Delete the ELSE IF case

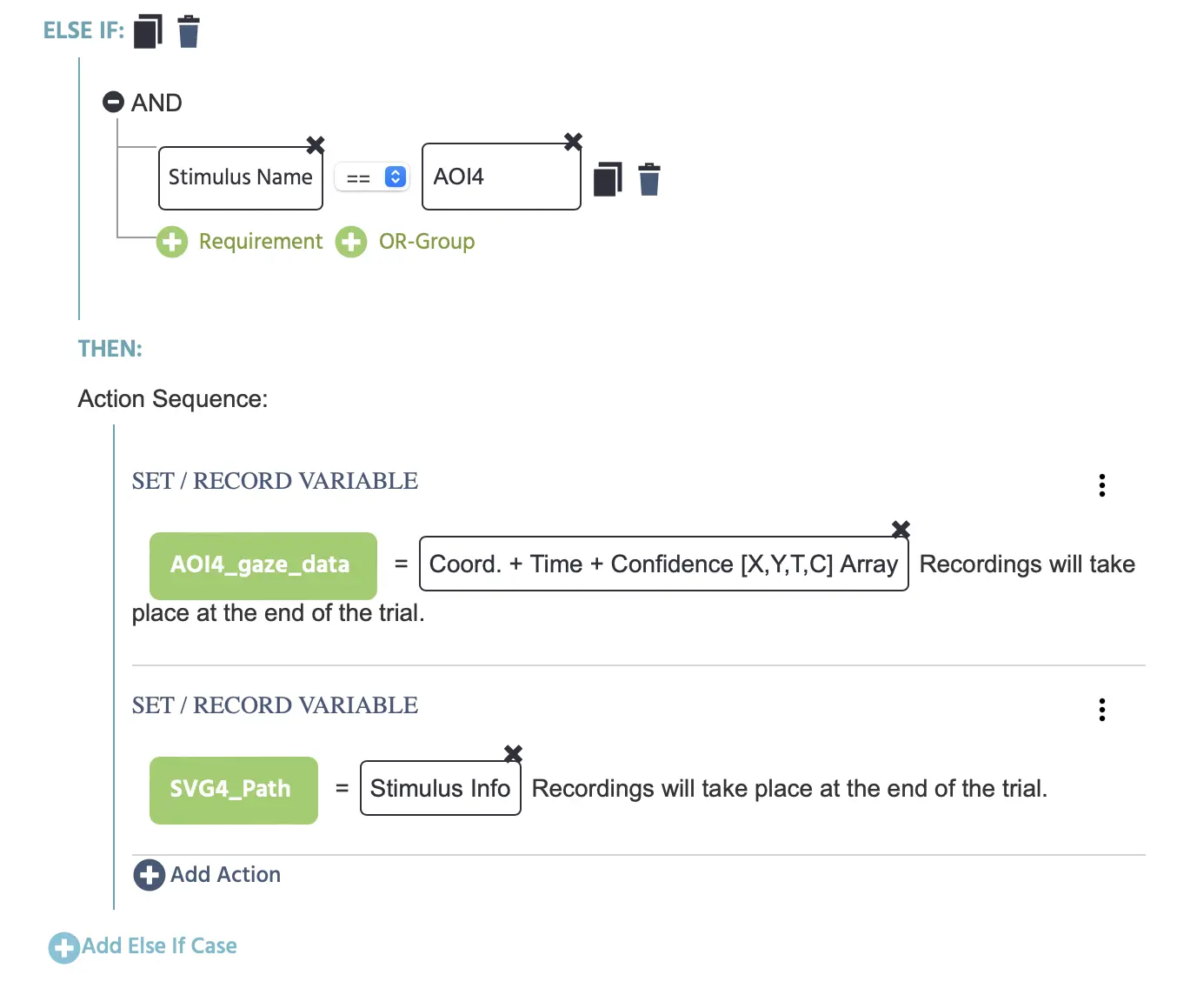(189, 31)
